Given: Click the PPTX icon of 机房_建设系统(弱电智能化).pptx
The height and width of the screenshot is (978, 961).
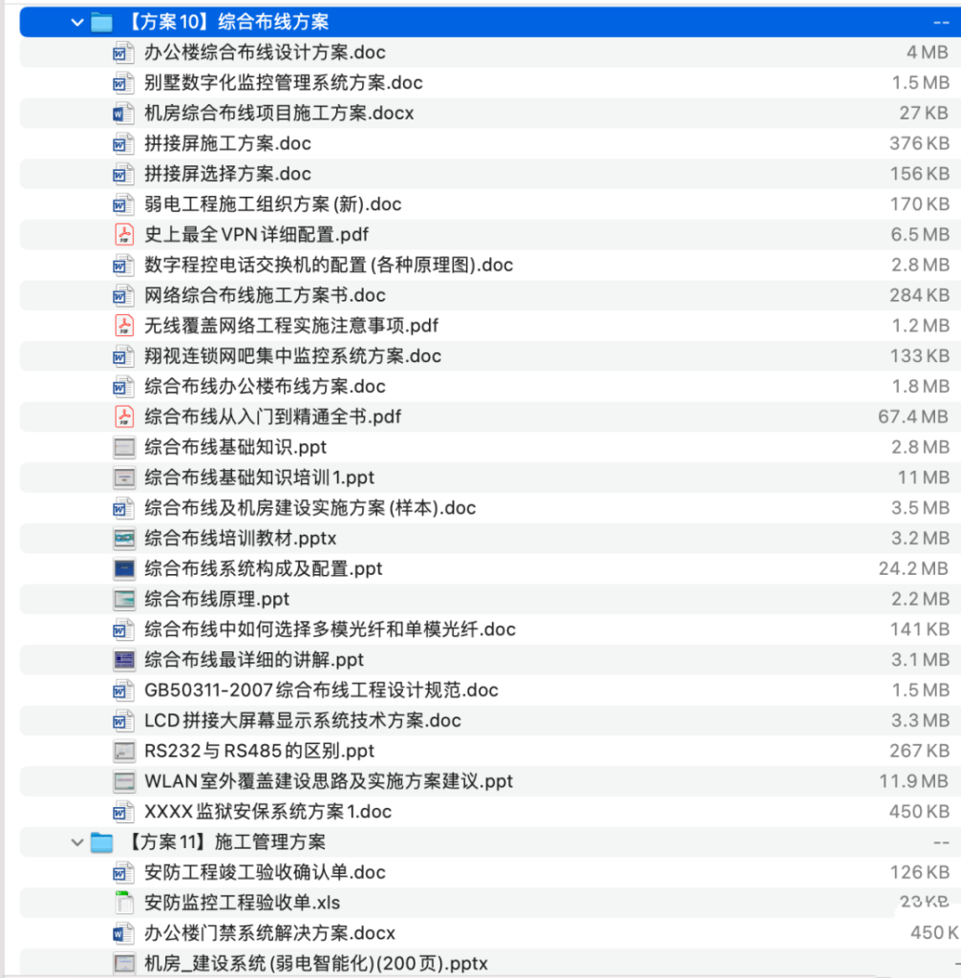Looking at the screenshot, I should (123, 963).
